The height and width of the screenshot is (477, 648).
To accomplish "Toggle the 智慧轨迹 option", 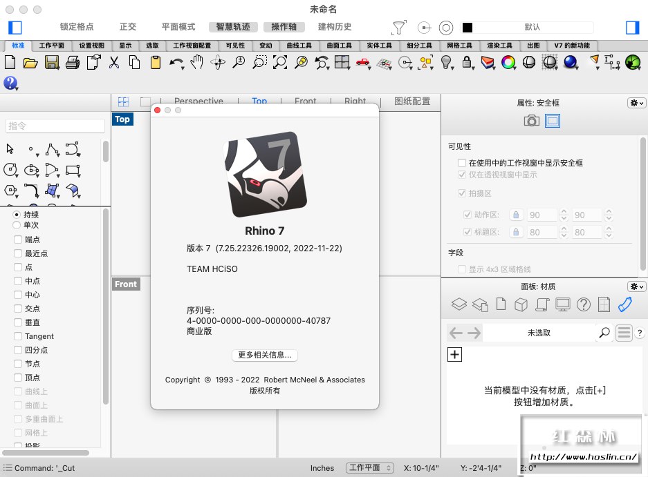I will point(233,27).
